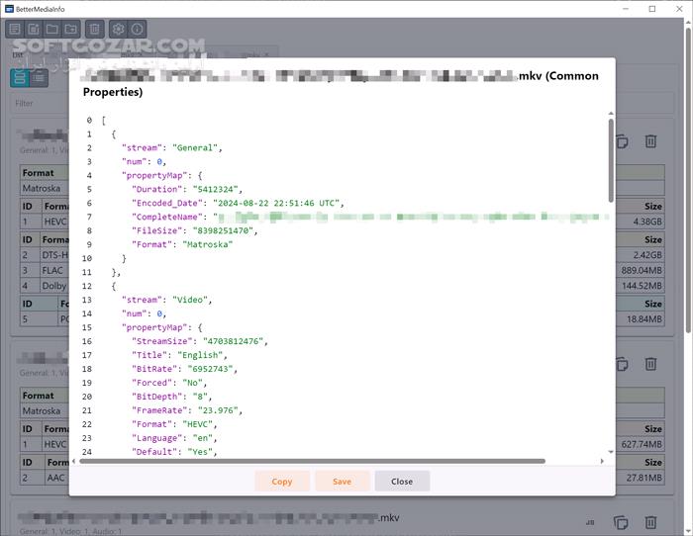This screenshot has width=693, height=536.
Task: Click the copy icon of first file card
Action: 622,141
